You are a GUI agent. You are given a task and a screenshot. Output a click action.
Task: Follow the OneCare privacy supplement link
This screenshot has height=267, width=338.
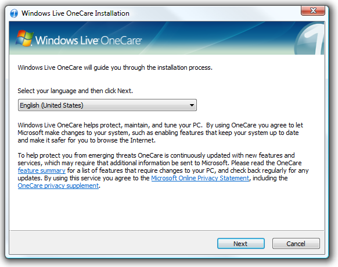(58, 186)
